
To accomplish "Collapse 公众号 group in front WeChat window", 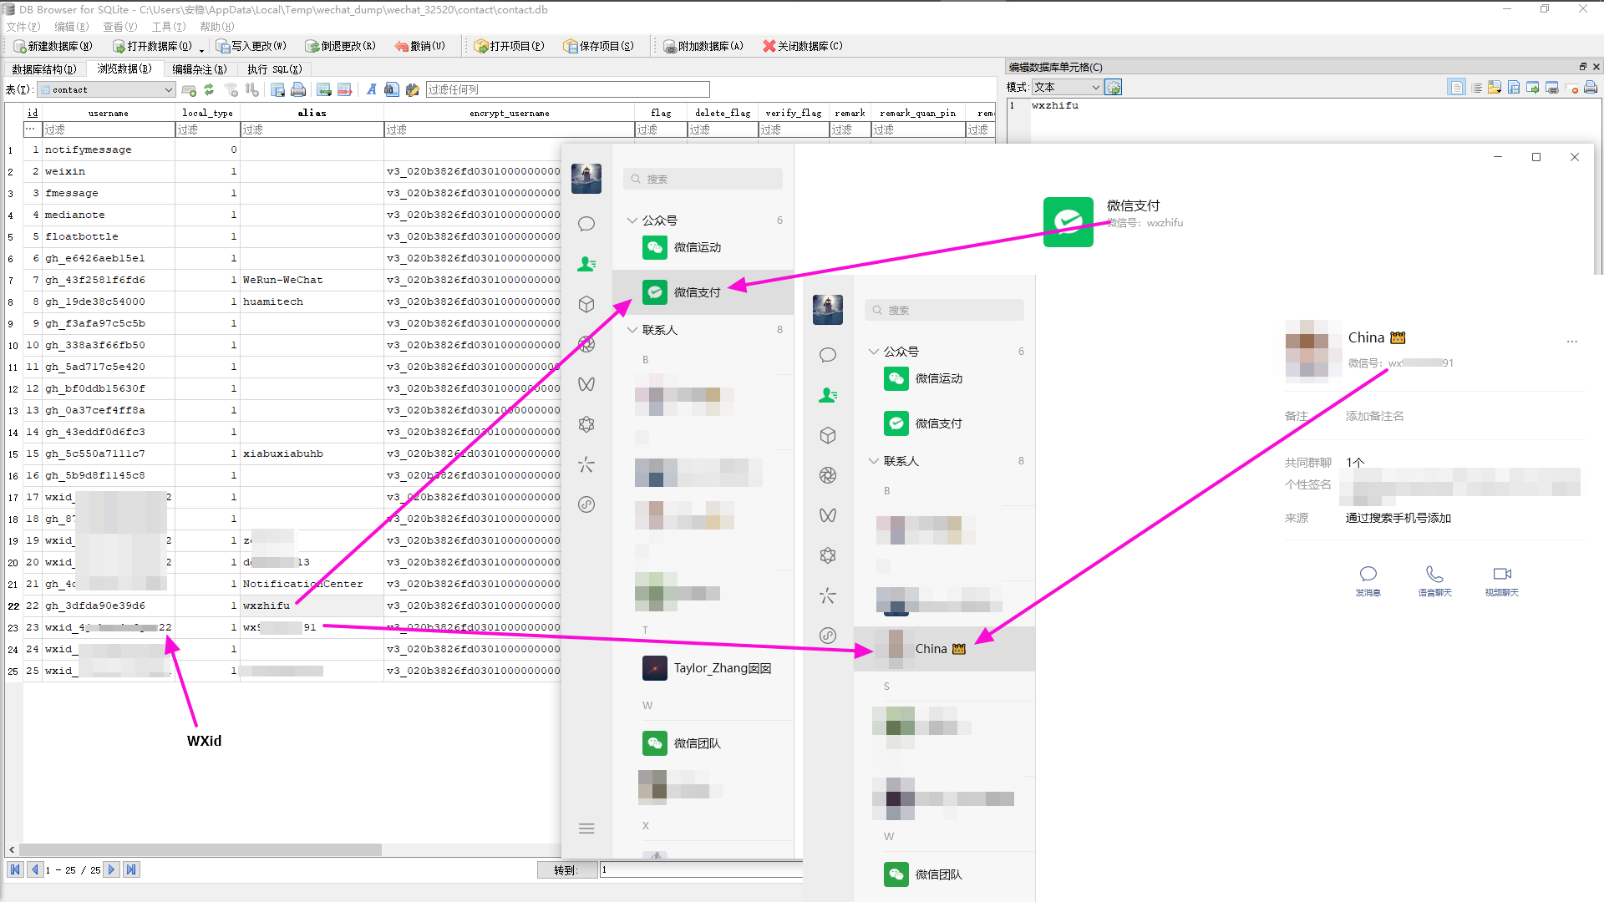I will pos(874,352).
